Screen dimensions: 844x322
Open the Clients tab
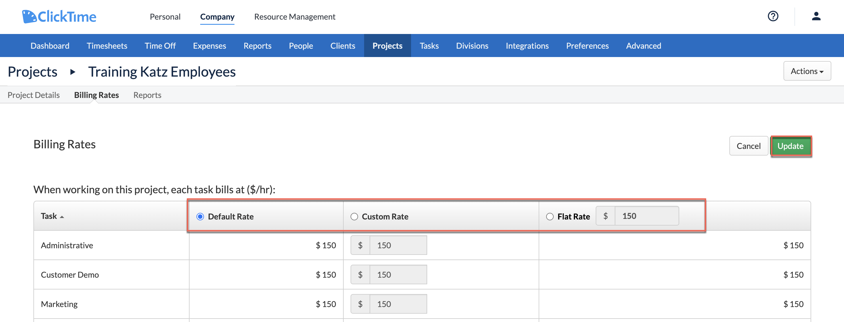(x=342, y=46)
